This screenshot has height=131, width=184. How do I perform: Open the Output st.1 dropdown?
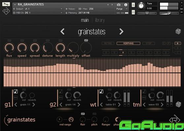coord(61,9)
